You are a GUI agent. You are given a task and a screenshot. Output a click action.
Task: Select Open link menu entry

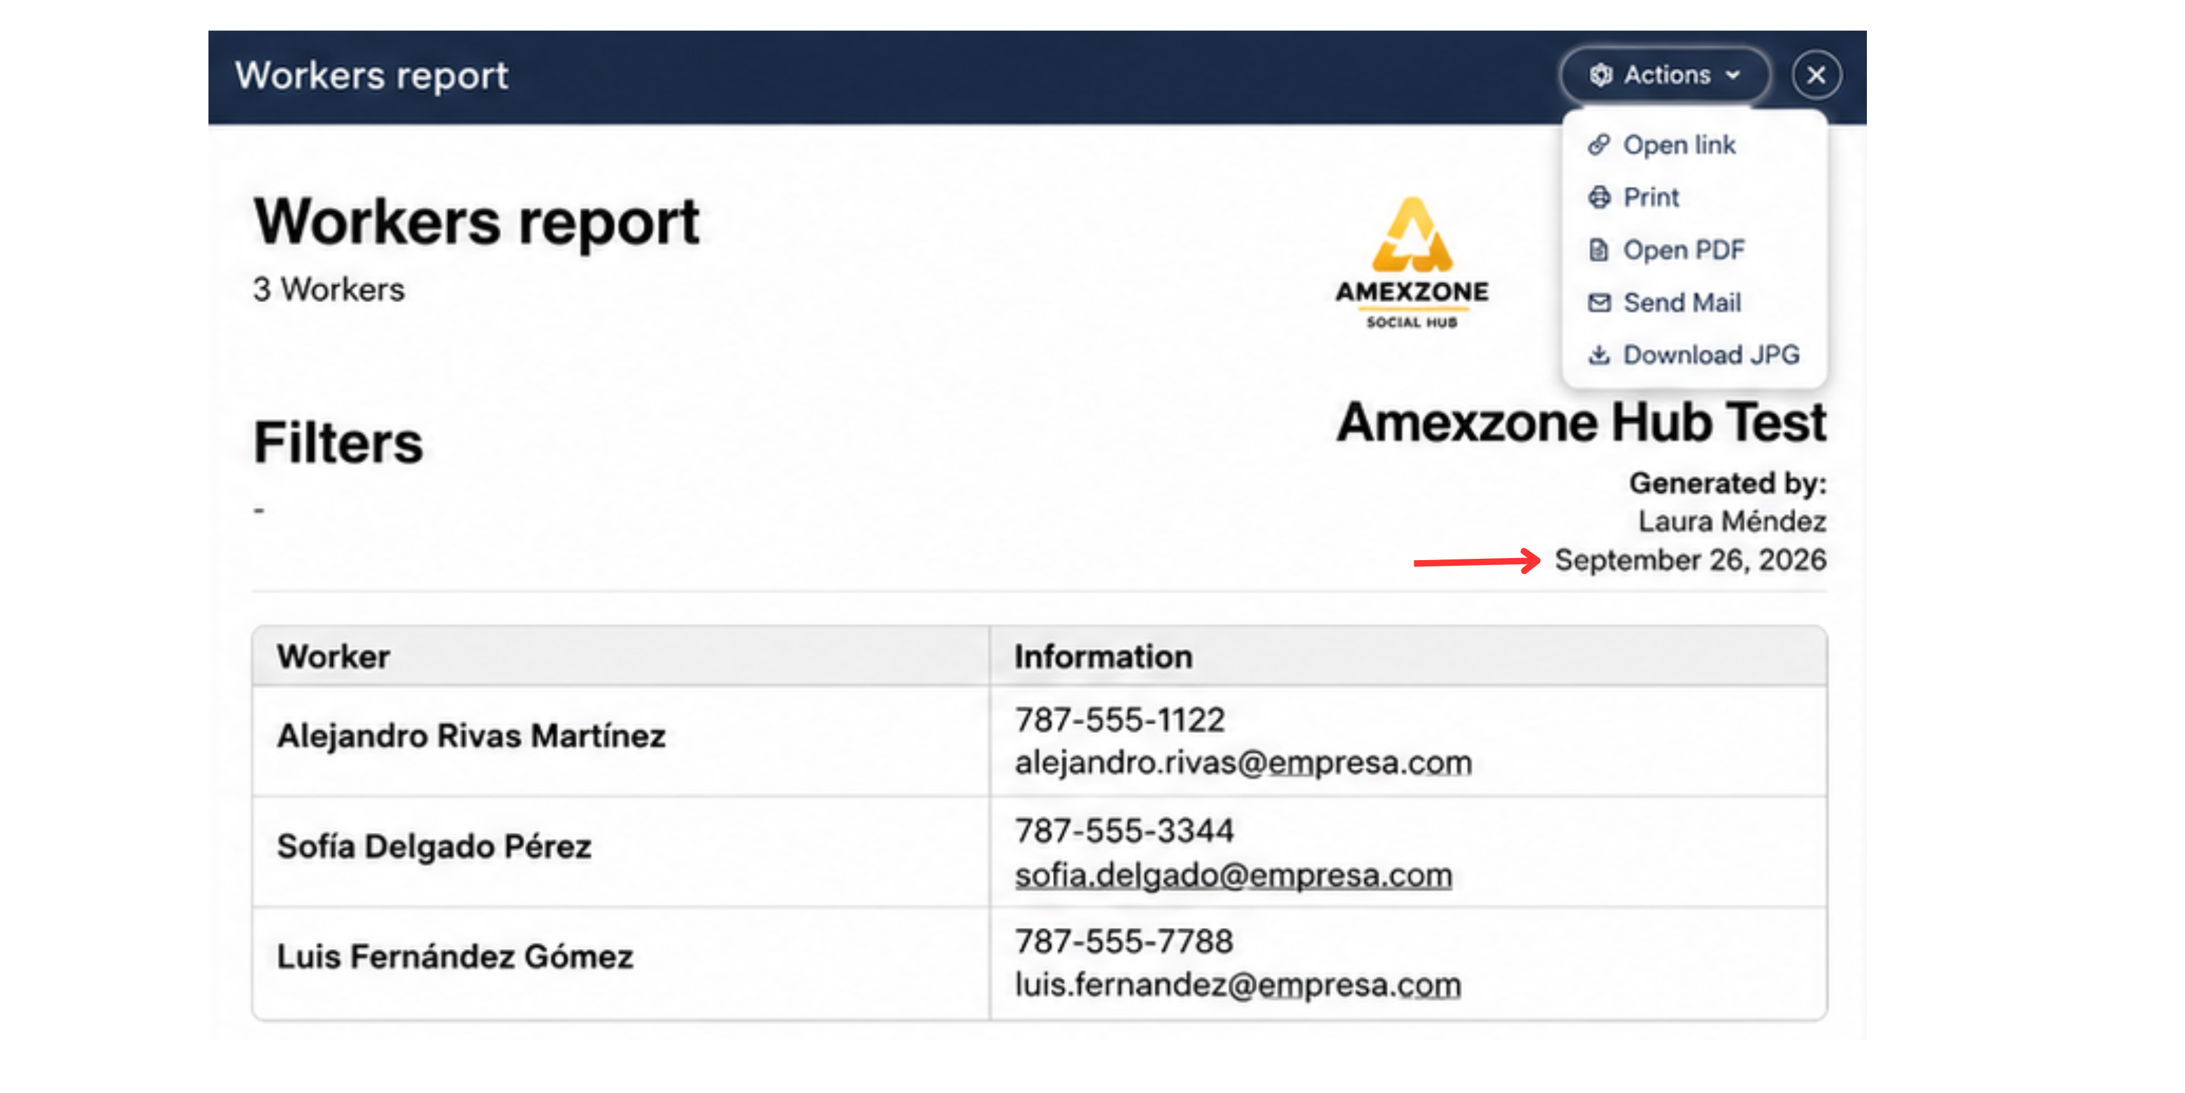point(1694,145)
